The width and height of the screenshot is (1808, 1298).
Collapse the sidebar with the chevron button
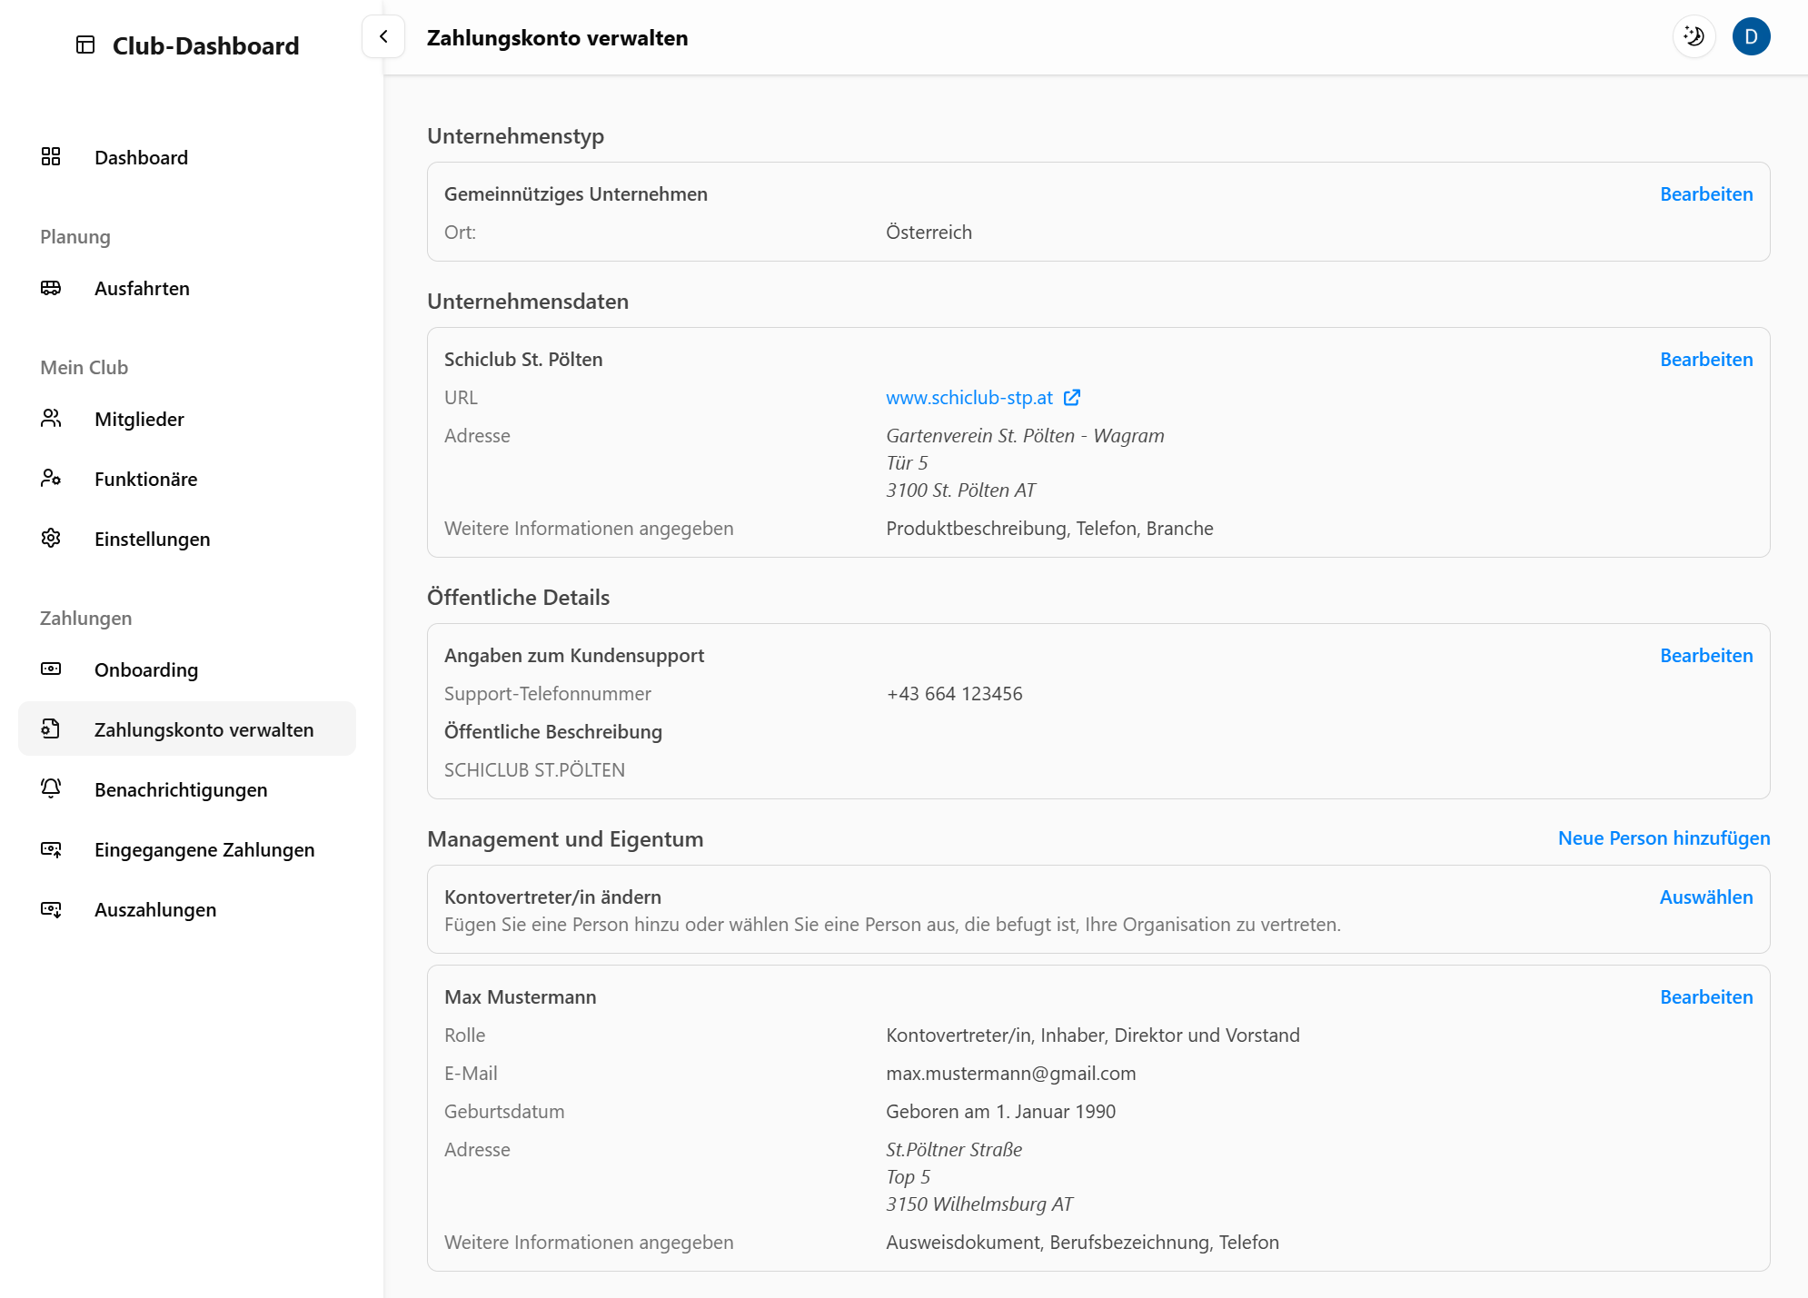(x=383, y=37)
